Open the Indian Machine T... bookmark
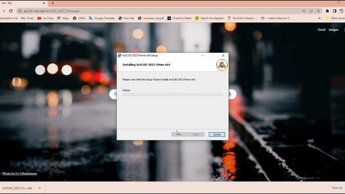The image size is (345, 194). click(276, 18)
